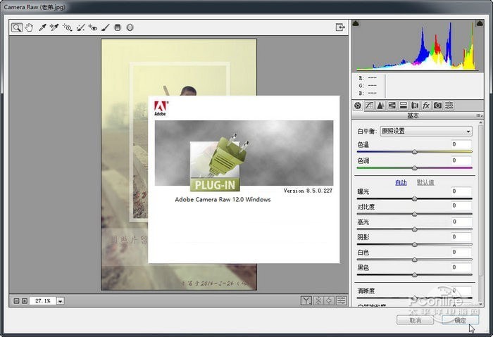This screenshot has width=493, height=337.
Task: Click the 色温 value input field
Action: tap(461, 144)
